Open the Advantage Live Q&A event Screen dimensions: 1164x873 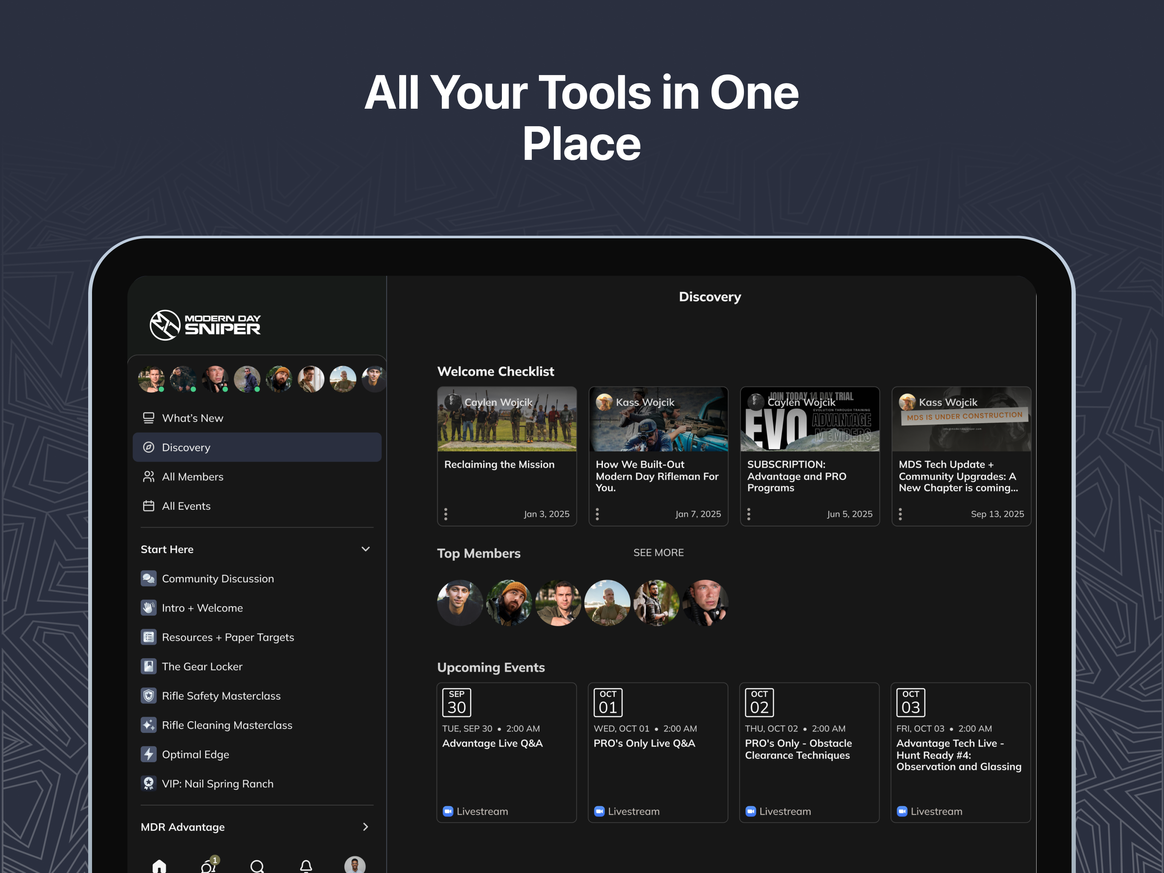point(507,753)
